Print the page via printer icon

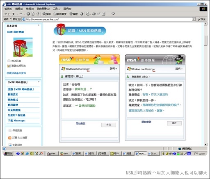click(94, 14)
